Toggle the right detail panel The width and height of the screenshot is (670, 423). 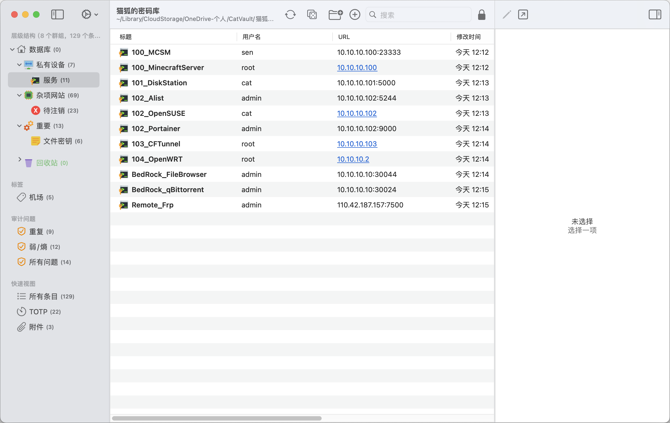655,14
